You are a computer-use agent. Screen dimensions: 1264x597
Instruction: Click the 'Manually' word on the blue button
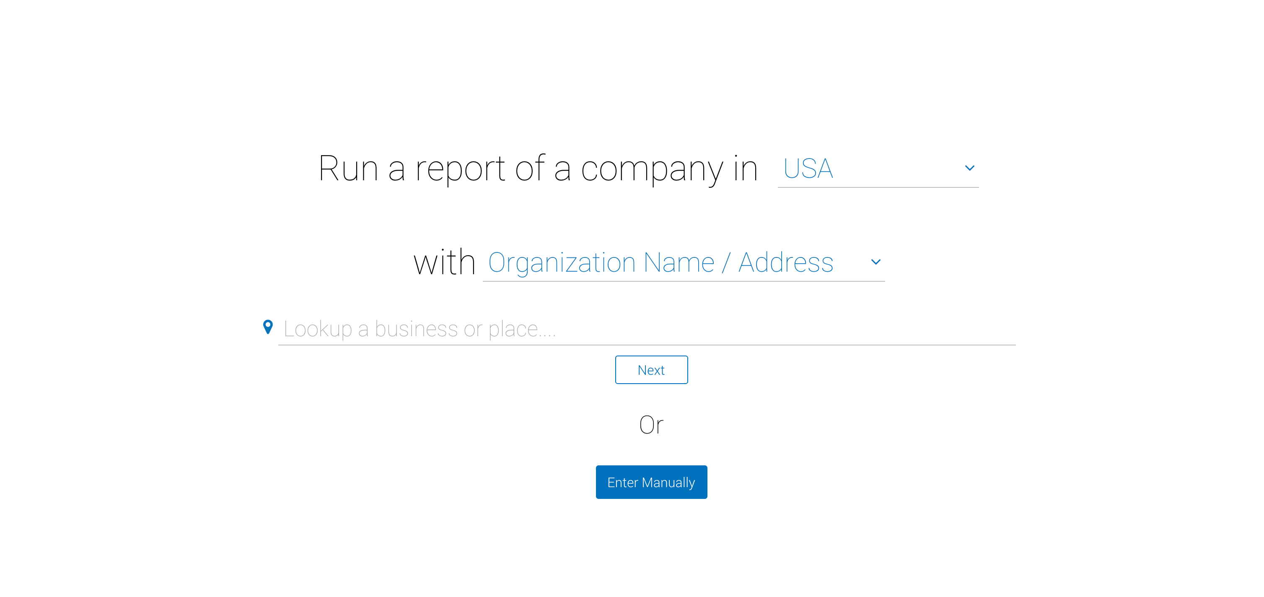[x=668, y=483]
